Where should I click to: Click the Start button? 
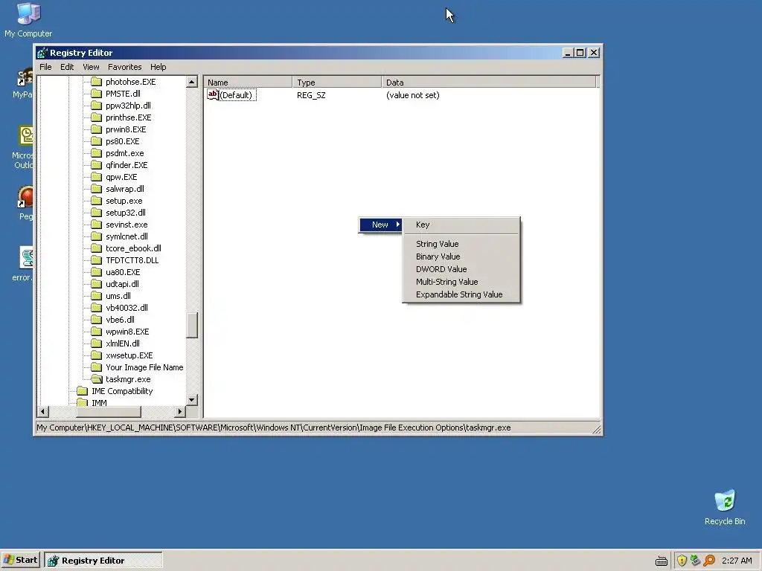coord(20,561)
